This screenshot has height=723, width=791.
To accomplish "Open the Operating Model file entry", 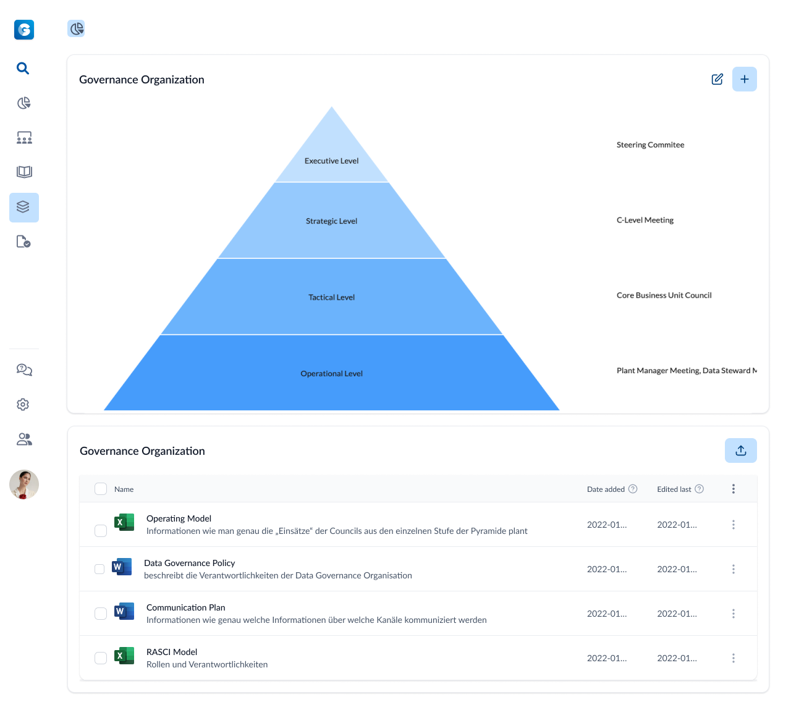I will pos(179,518).
